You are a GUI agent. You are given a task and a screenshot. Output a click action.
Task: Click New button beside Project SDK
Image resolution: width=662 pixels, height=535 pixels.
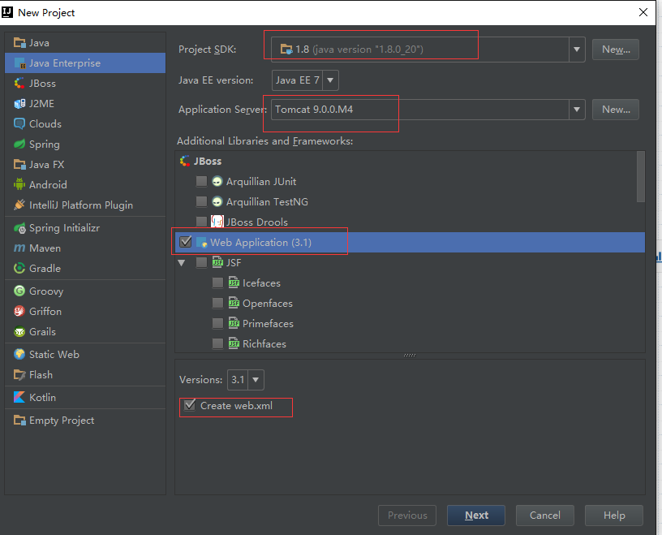tap(616, 50)
